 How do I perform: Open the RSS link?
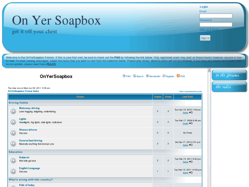pyautogui.click(x=183, y=77)
